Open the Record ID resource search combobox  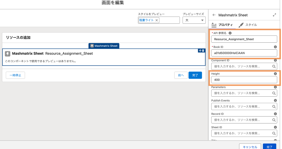coord(244,120)
